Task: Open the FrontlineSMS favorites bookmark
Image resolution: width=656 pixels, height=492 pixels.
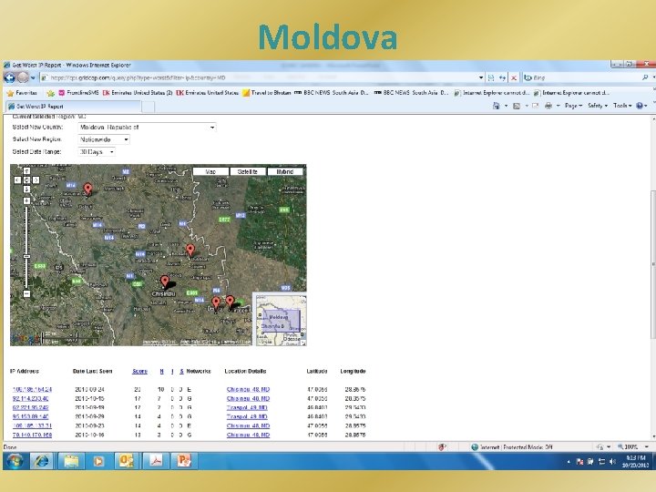Action: coord(78,93)
